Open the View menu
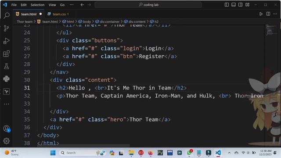 click(x=52, y=5)
